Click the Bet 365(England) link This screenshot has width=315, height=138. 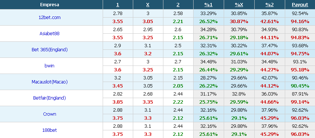pos(50,50)
